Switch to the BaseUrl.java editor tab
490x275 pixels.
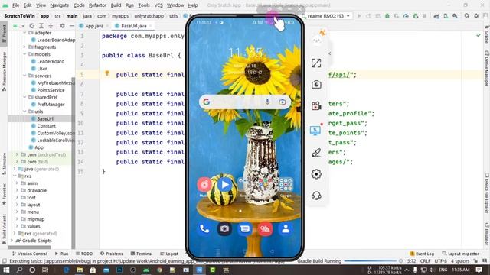(133, 26)
